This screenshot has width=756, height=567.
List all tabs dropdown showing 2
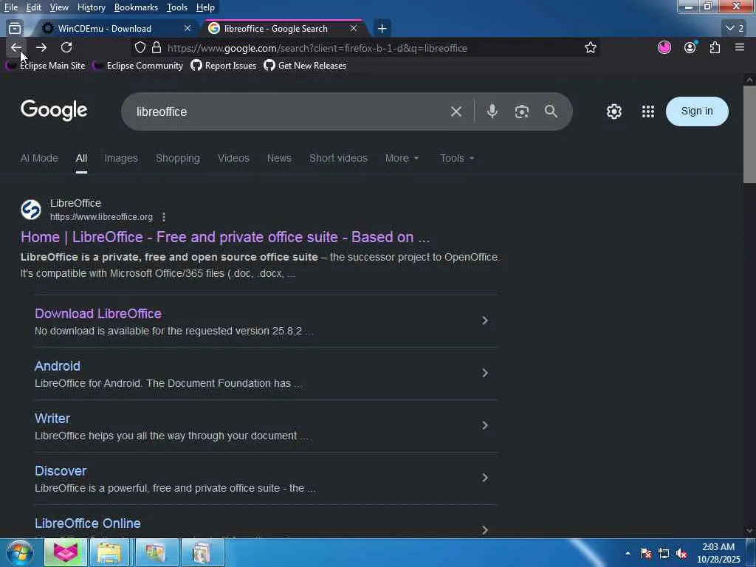[735, 28]
